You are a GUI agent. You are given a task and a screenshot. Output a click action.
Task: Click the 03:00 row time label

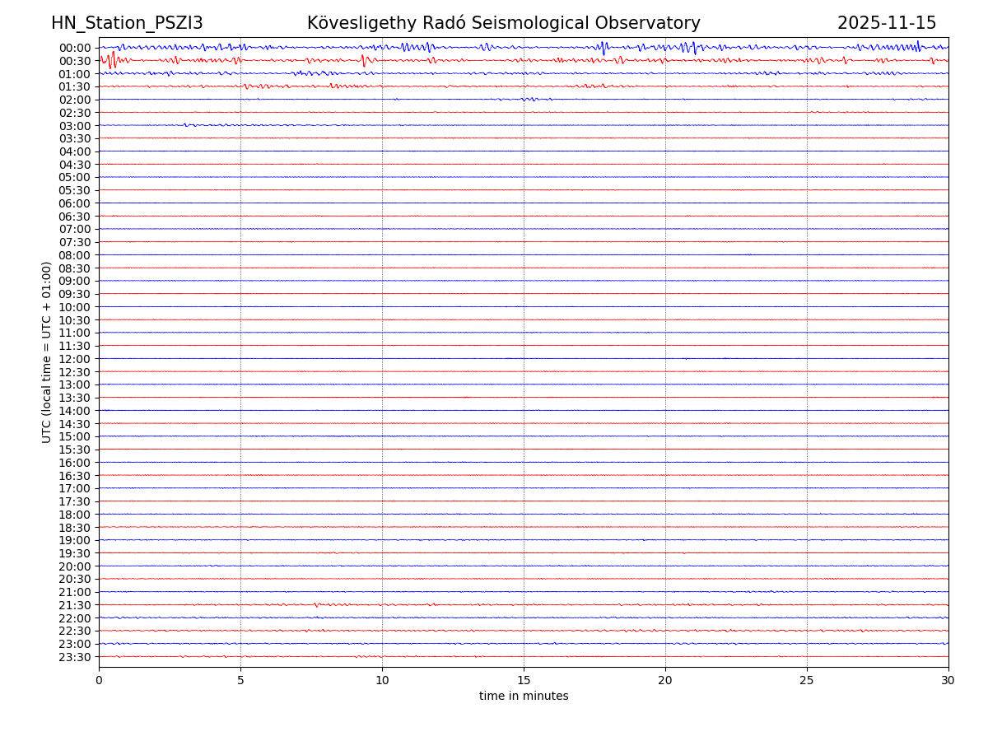pyautogui.click(x=75, y=126)
